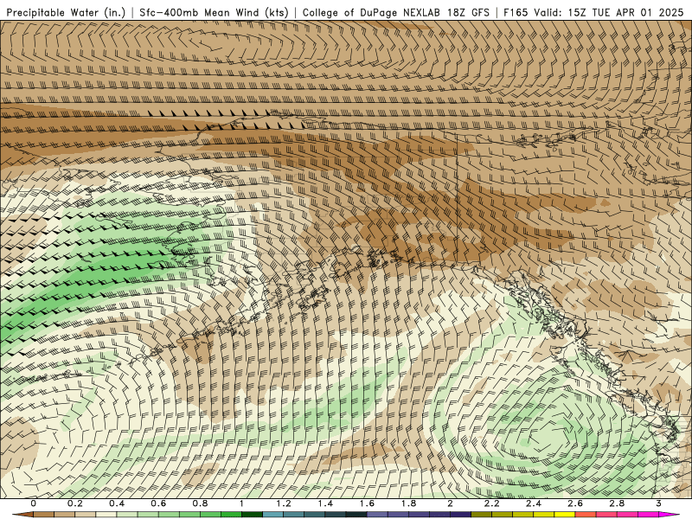Click the "2.4" label on the color scale

(534, 503)
